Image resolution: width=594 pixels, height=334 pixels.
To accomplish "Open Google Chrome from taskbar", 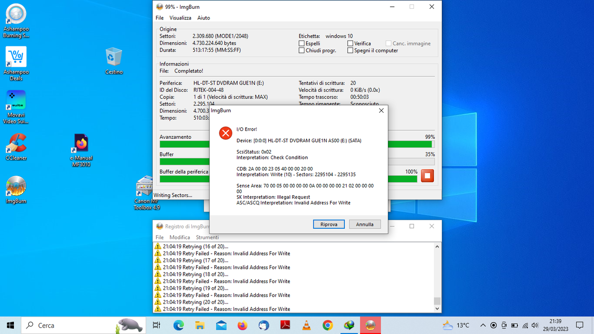I will [328, 325].
